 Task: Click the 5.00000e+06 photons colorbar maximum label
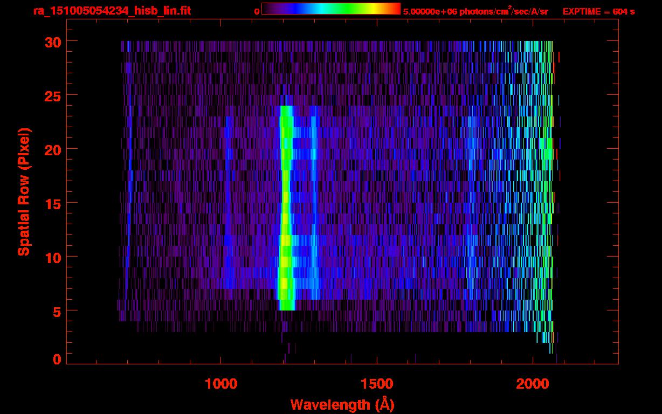click(x=475, y=11)
